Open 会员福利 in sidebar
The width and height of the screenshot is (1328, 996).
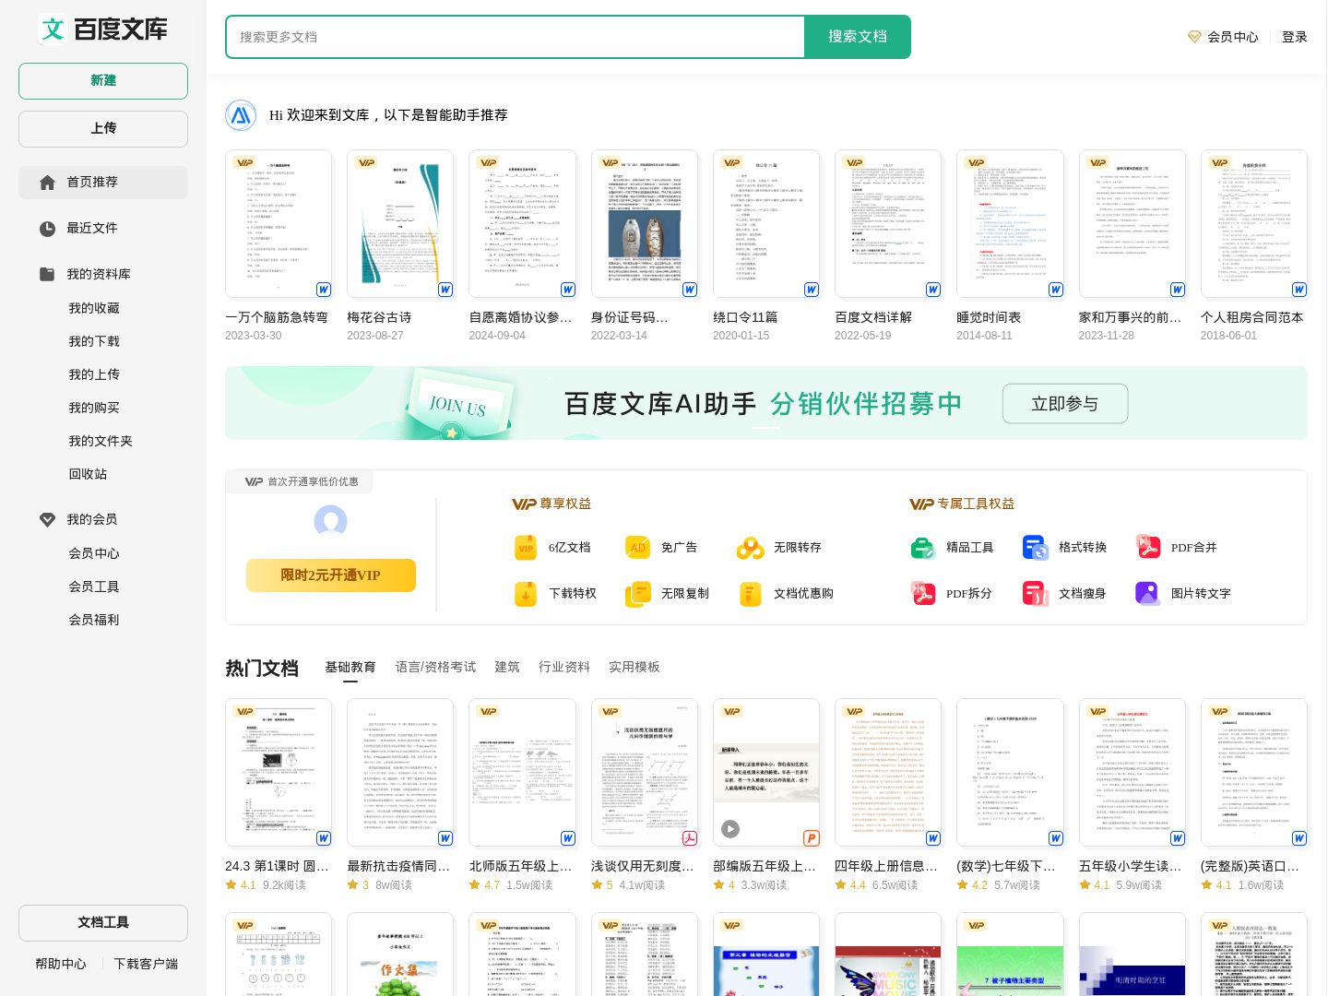(x=94, y=621)
